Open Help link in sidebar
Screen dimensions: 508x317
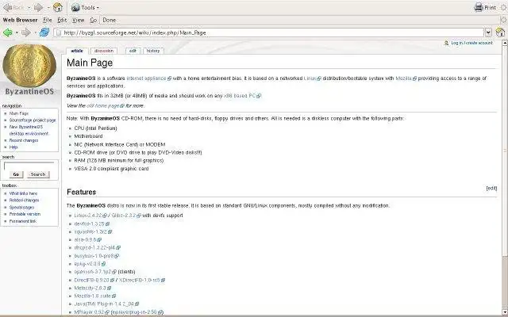[x=13, y=147]
